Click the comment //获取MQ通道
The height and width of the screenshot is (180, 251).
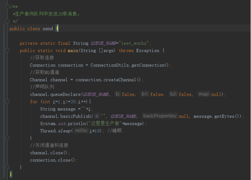coord(45,72)
